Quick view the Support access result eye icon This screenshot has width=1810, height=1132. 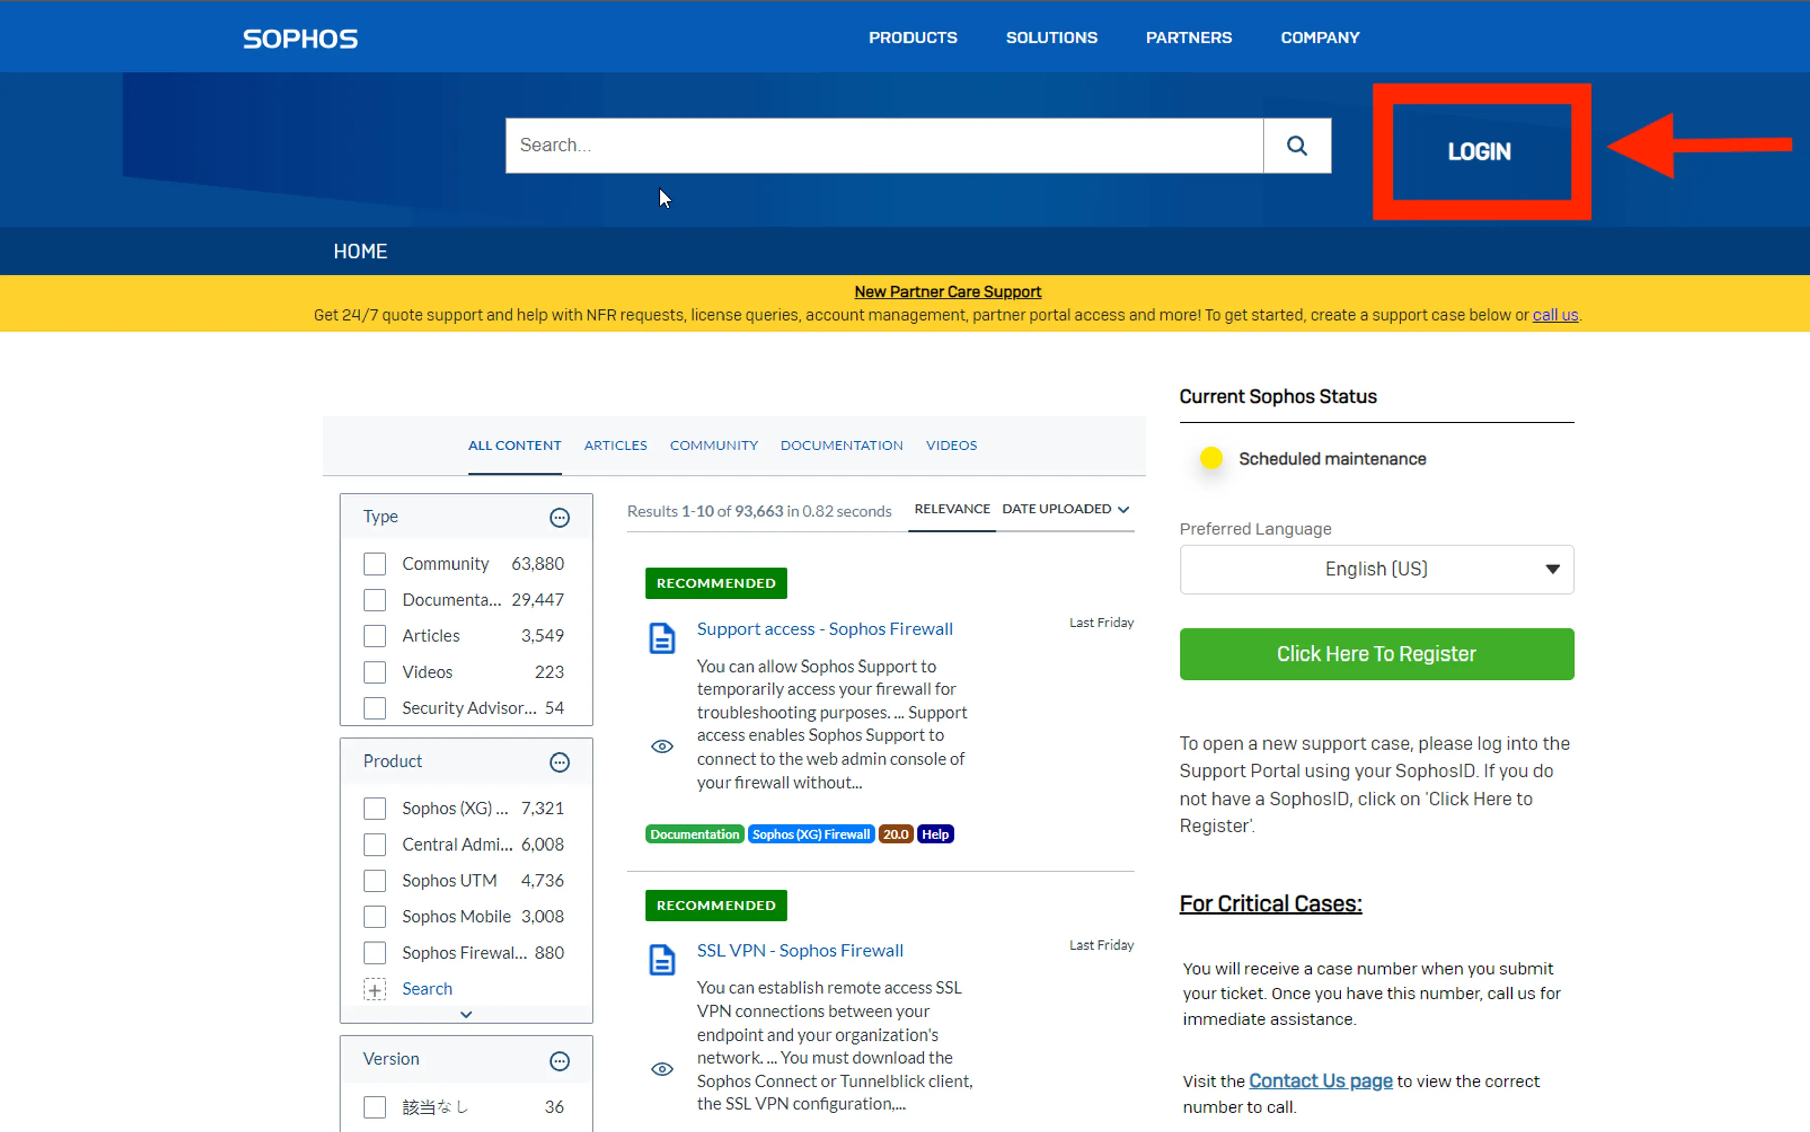[x=662, y=746]
